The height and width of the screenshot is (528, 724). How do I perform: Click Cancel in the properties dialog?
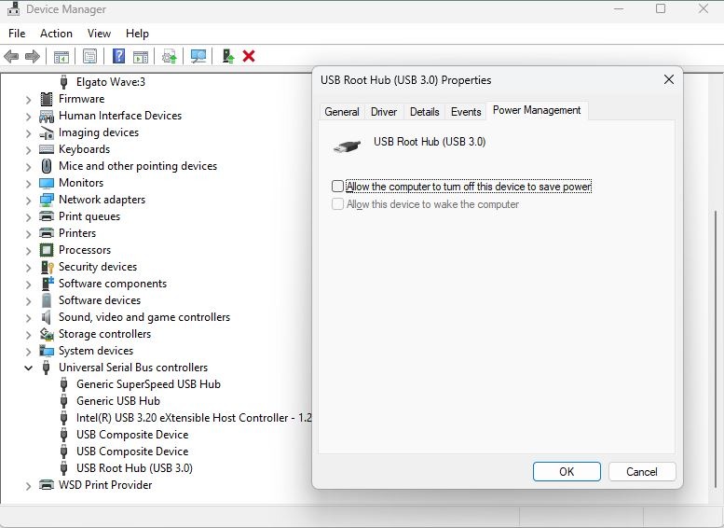(641, 471)
